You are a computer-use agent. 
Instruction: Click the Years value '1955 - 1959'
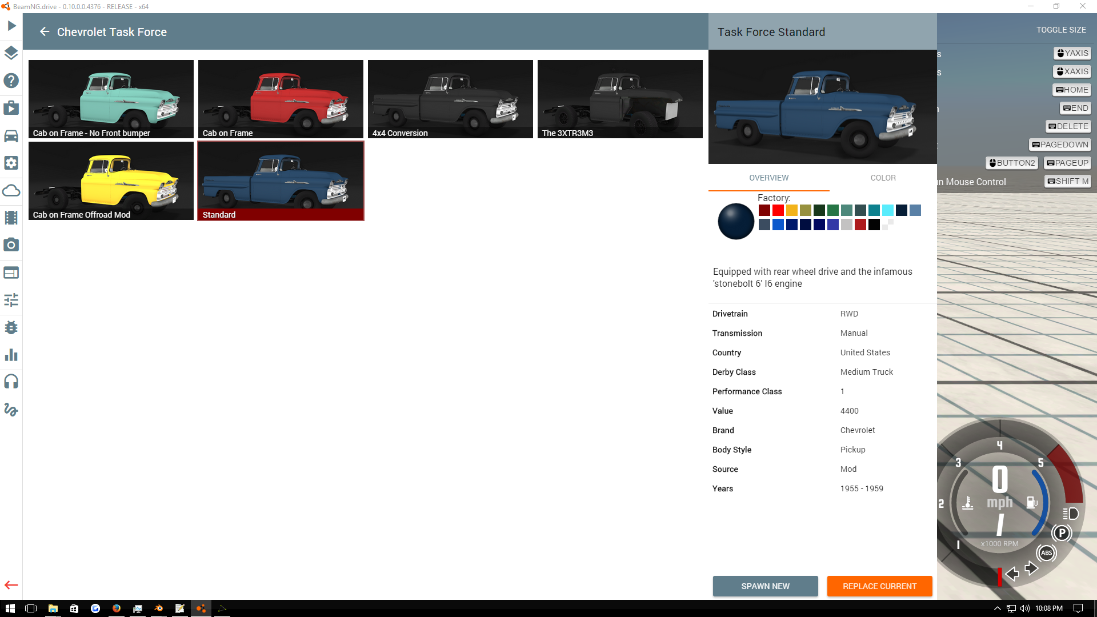point(862,488)
